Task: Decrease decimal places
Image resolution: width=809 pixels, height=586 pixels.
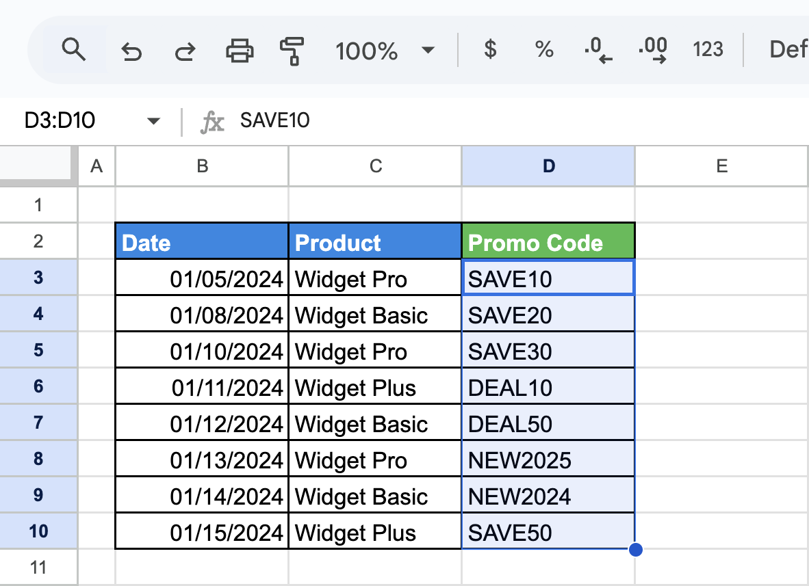Action: (598, 50)
